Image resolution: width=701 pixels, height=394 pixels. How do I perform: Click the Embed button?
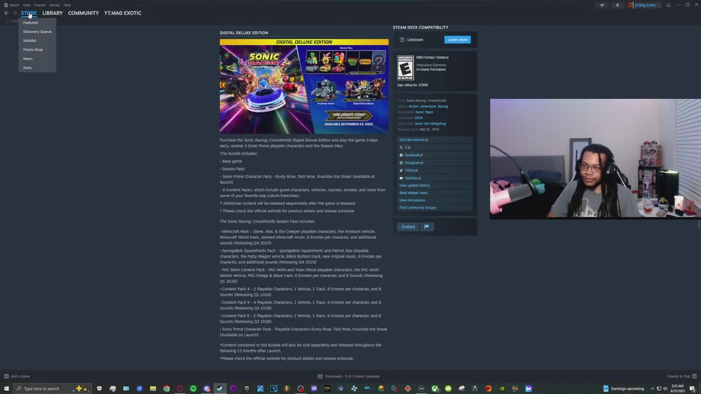408,227
